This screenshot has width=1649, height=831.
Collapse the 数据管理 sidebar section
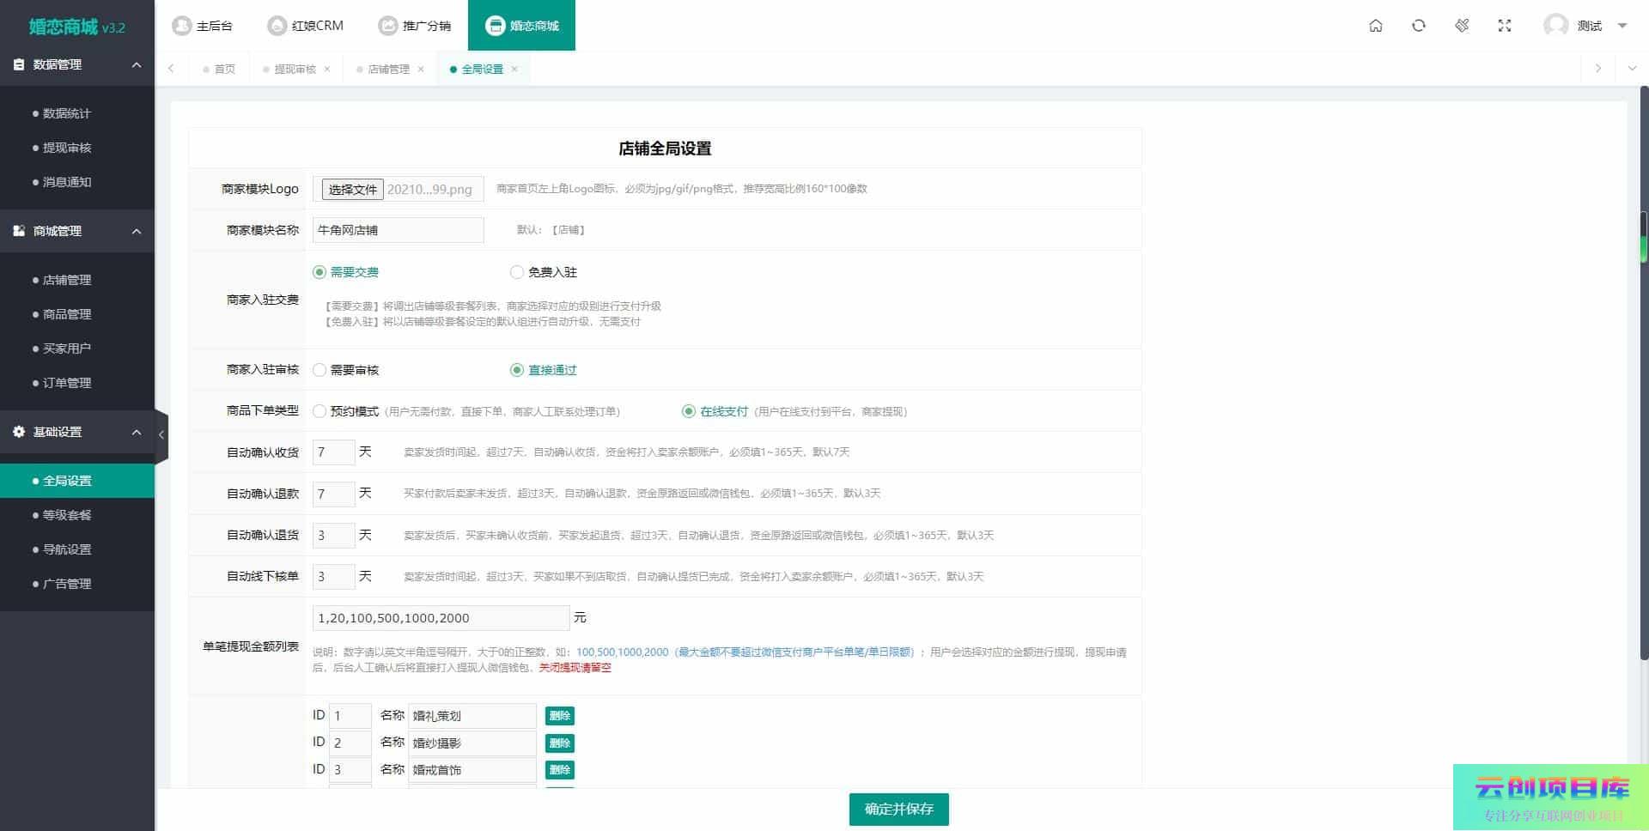pos(136,64)
